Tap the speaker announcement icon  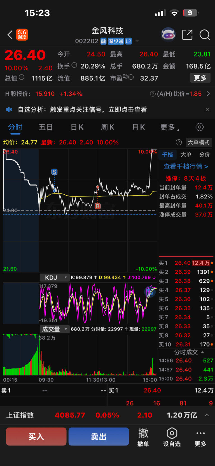(9, 109)
